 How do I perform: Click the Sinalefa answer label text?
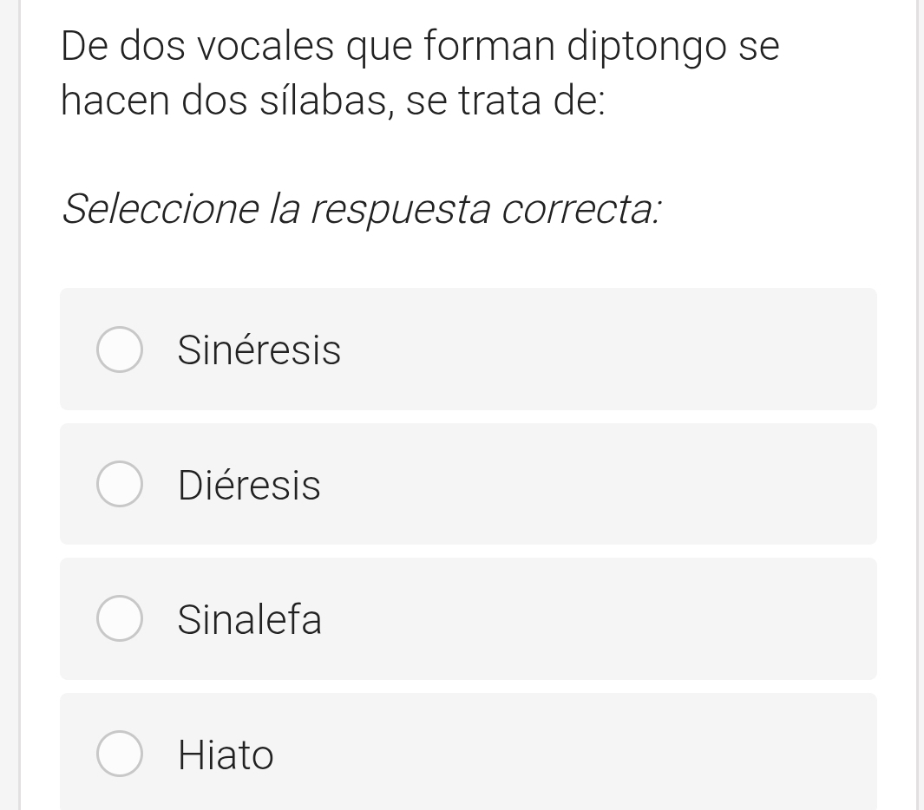[250, 619]
